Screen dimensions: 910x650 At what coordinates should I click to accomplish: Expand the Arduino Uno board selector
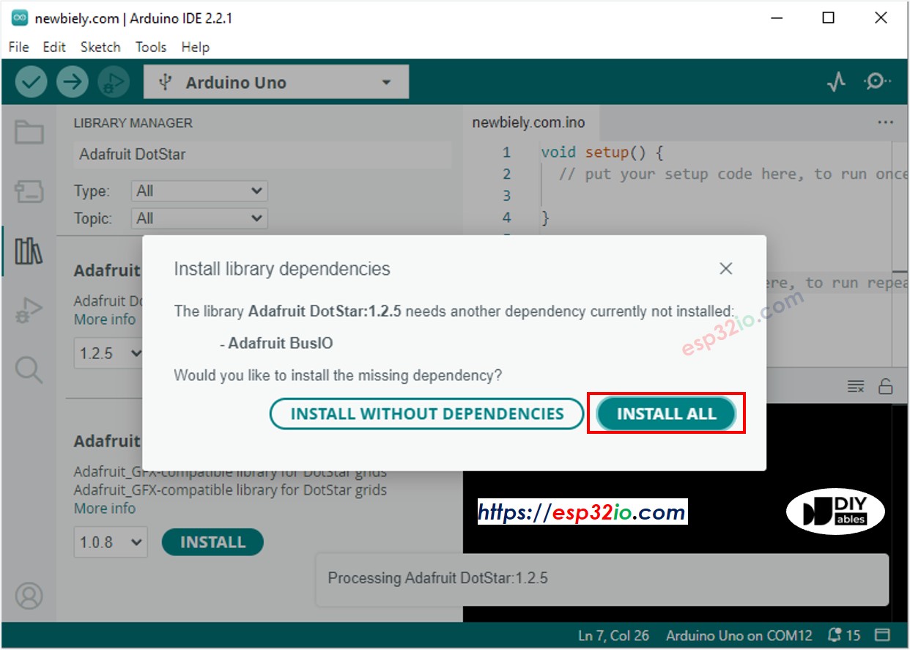[276, 83]
